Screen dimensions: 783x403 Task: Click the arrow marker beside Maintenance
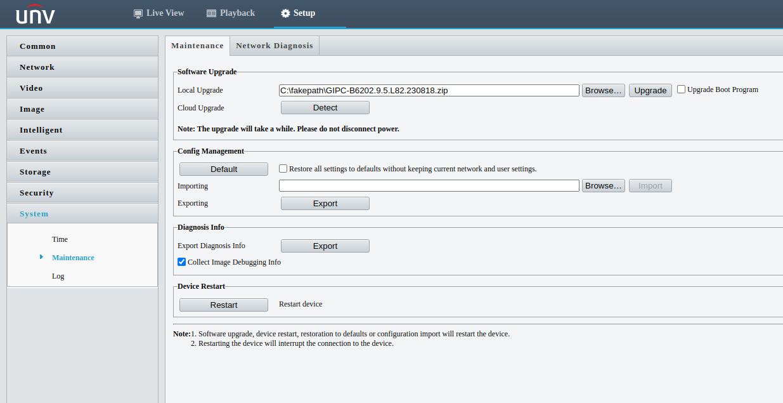(41, 257)
